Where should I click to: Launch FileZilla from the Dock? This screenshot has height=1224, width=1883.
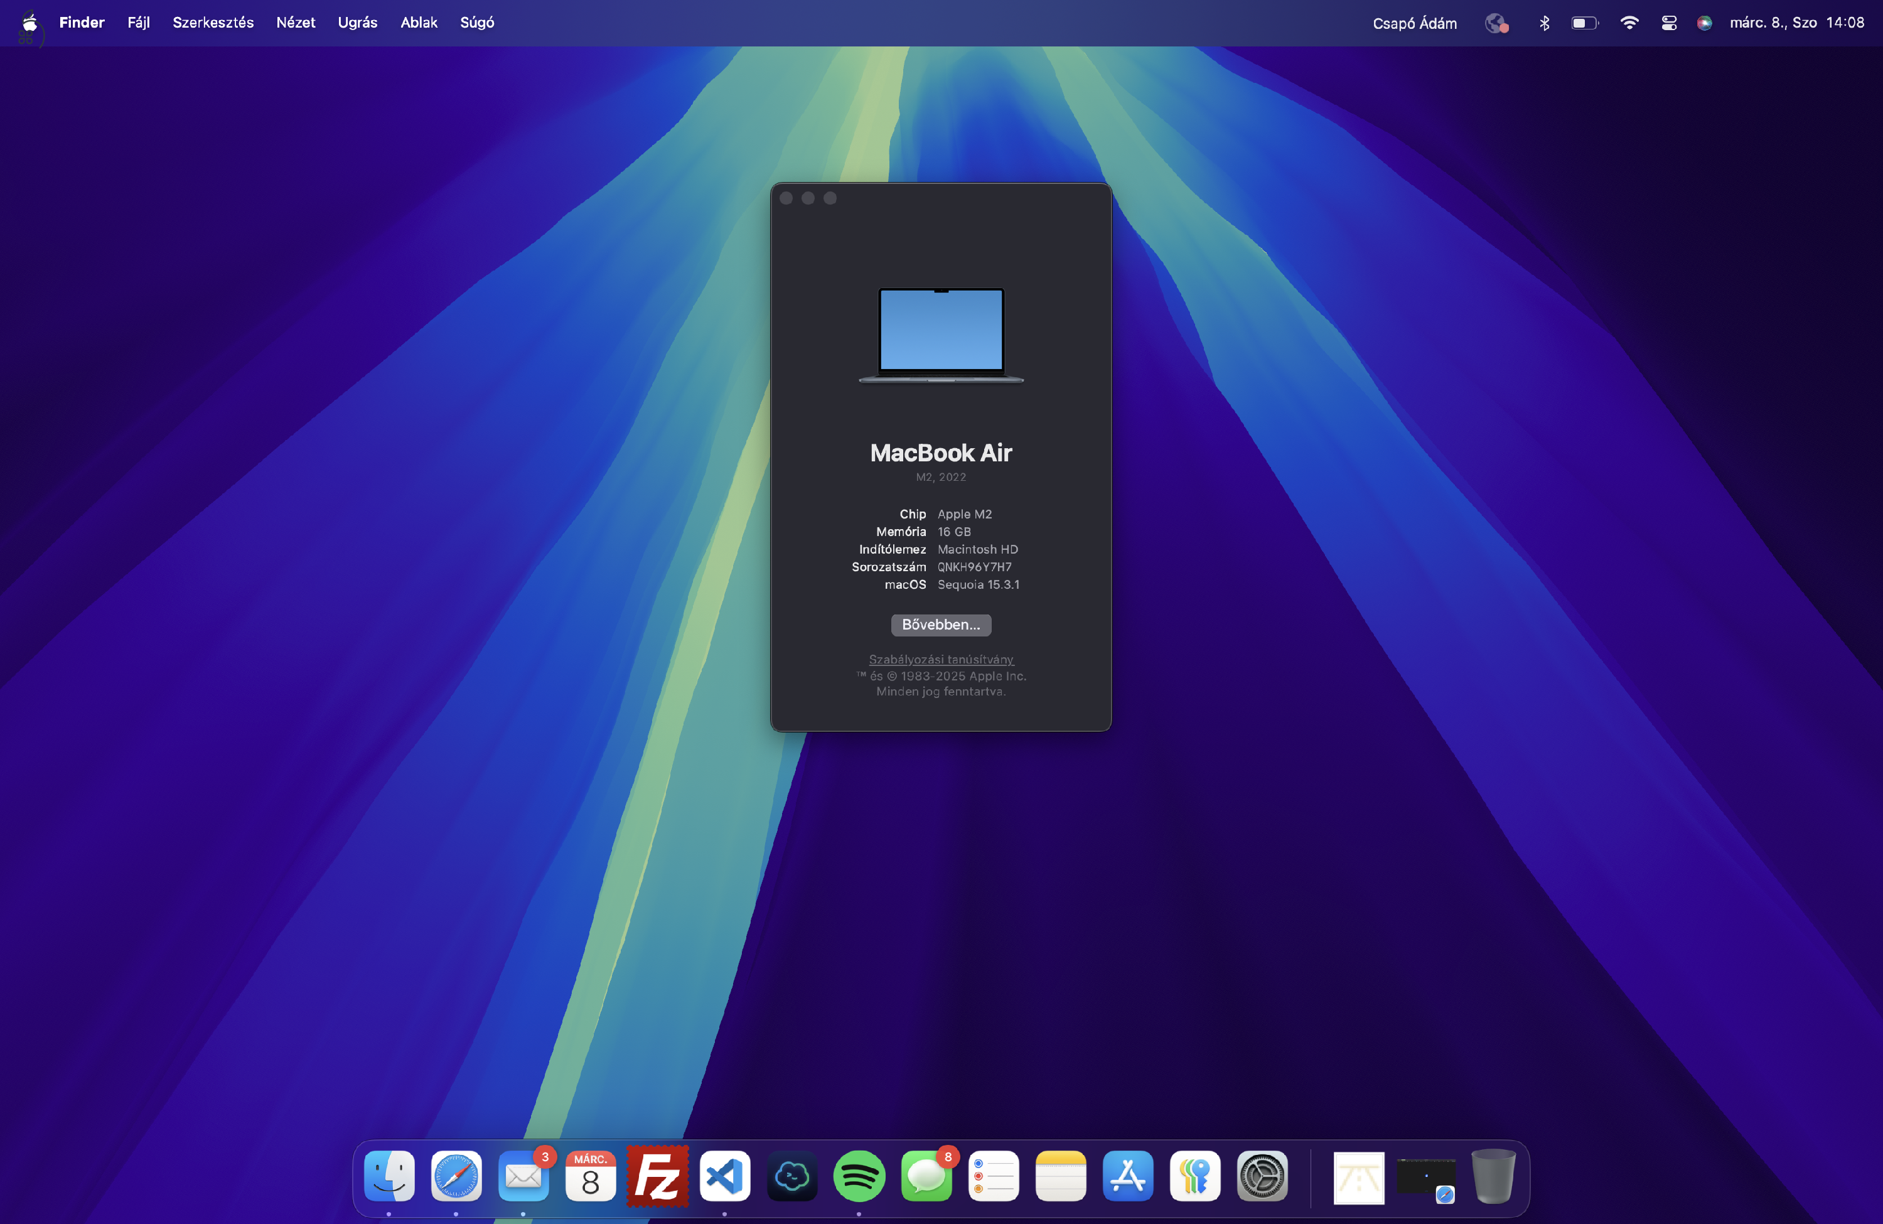point(657,1176)
